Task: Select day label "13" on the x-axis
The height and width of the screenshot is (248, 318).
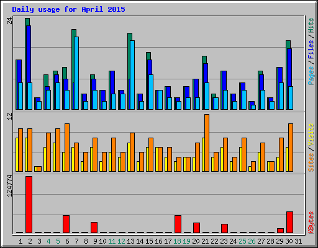Action: (x=130, y=241)
